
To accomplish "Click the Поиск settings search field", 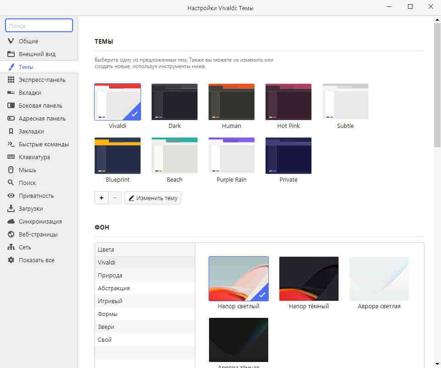I will (39, 26).
